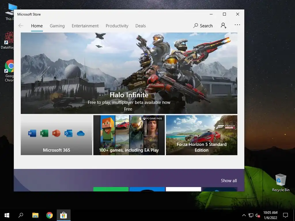Click the sign-in account icon
This screenshot has width=295, height=221.
(224, 26)
